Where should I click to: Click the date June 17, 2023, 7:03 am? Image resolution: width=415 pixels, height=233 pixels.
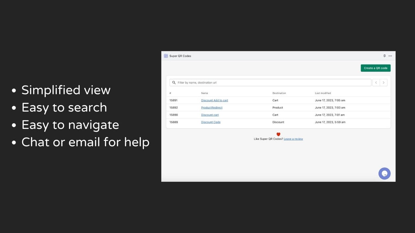pyautogui.click(x=330, y=107)
